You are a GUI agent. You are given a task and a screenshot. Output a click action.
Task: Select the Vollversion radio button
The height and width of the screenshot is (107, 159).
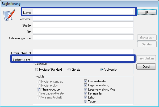pyautogui.click(x=102, y=70)
